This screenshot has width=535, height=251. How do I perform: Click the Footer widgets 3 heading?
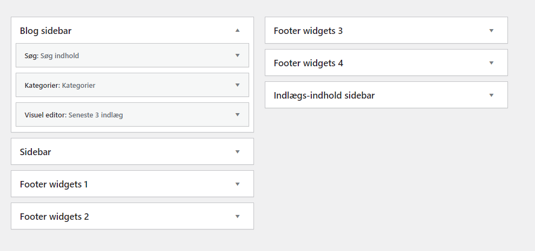point(309,31)
